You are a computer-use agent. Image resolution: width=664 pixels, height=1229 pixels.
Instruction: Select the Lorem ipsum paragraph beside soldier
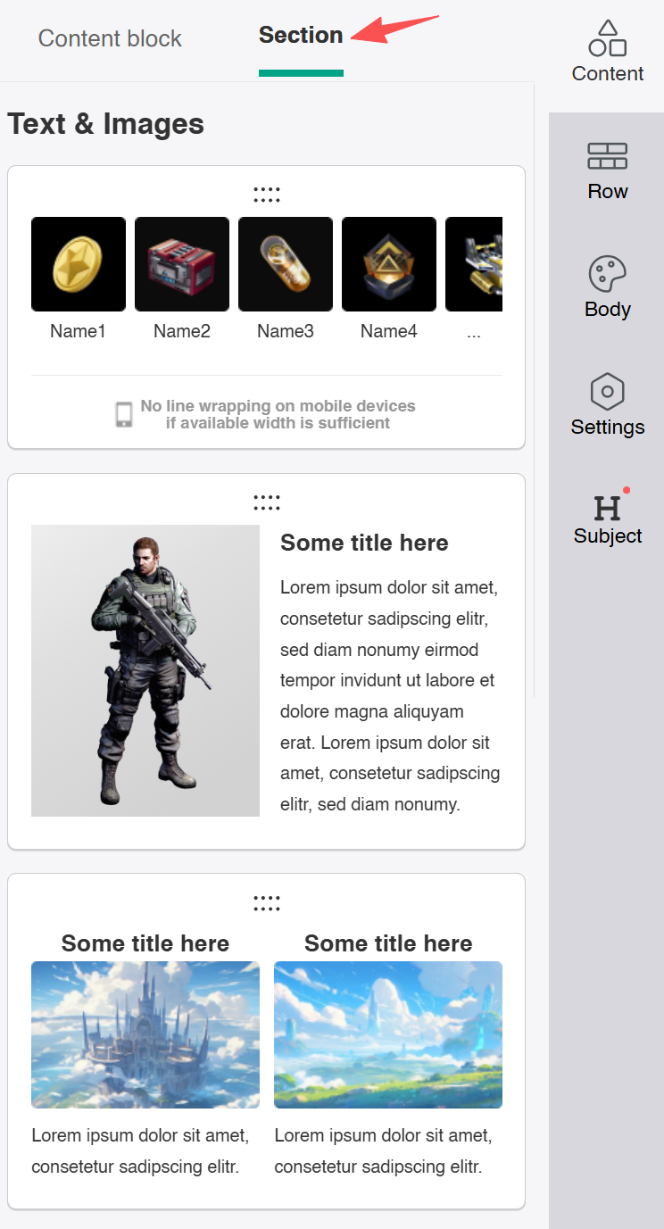[x=391, y=696]
